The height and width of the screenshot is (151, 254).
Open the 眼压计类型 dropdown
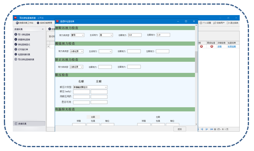point(90,87)
